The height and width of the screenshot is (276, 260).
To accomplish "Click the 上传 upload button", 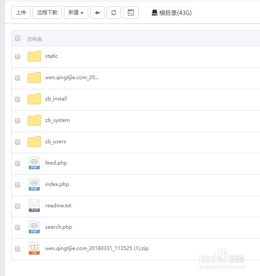I will (x=21, y=13).
